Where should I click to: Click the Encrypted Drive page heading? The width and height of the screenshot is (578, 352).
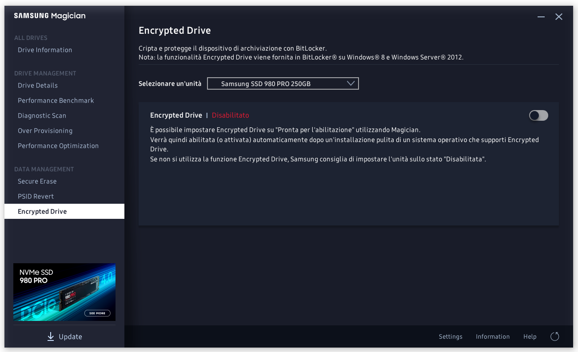coord(175,31)
